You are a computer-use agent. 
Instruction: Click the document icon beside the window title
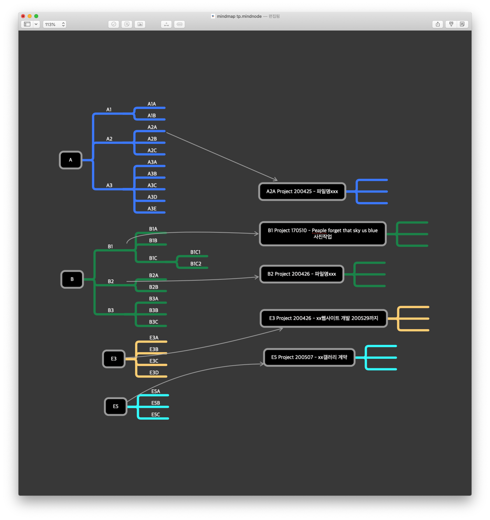tap(213, 16)
